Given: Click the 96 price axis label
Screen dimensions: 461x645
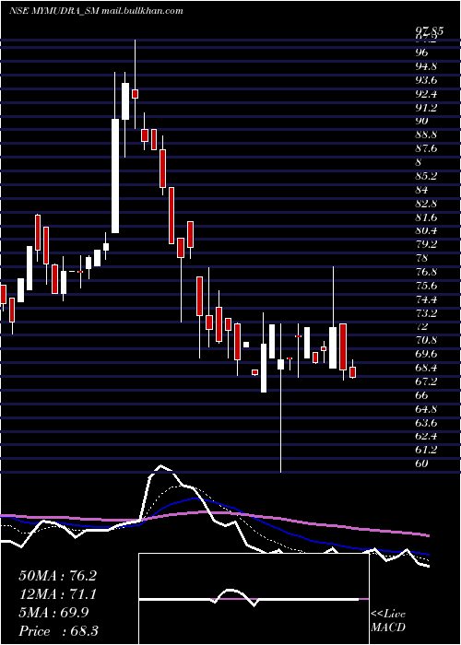Looking at the screenshot, I should tap(421, 53).
